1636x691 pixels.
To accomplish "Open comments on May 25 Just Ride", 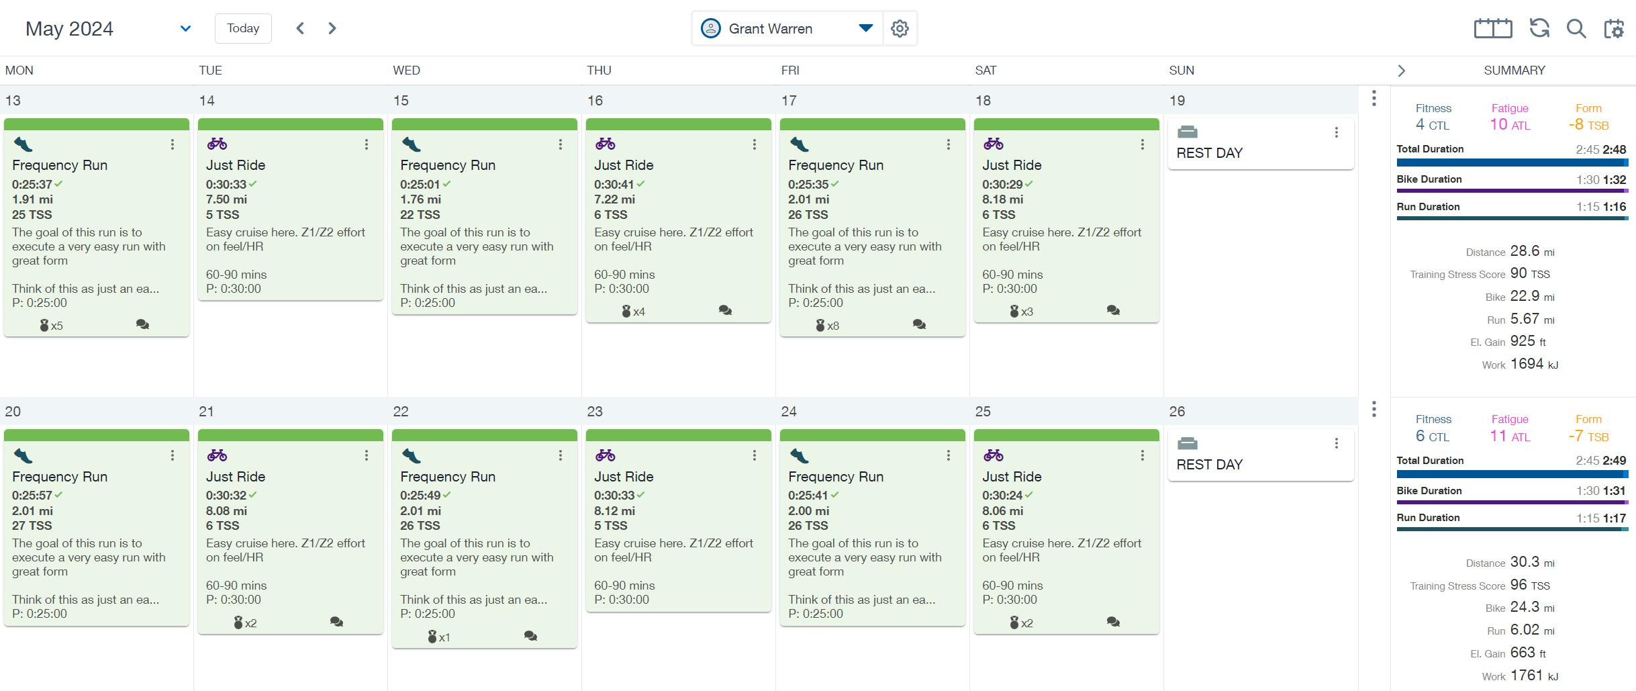I will 1113,622.
